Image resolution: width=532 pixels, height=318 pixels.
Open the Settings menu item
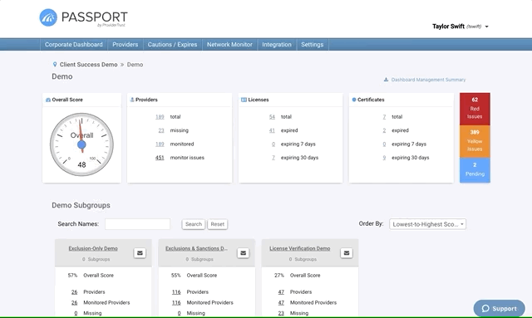click(x=313, y=44)
